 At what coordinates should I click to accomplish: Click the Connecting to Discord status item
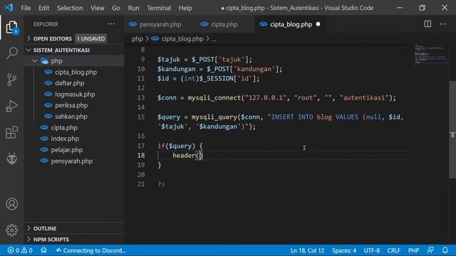pos(90,250)
